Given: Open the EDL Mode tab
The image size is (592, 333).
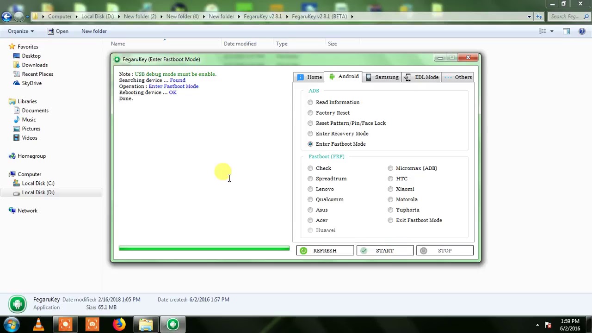Looking at the screenshot, I should click(421, 77).
